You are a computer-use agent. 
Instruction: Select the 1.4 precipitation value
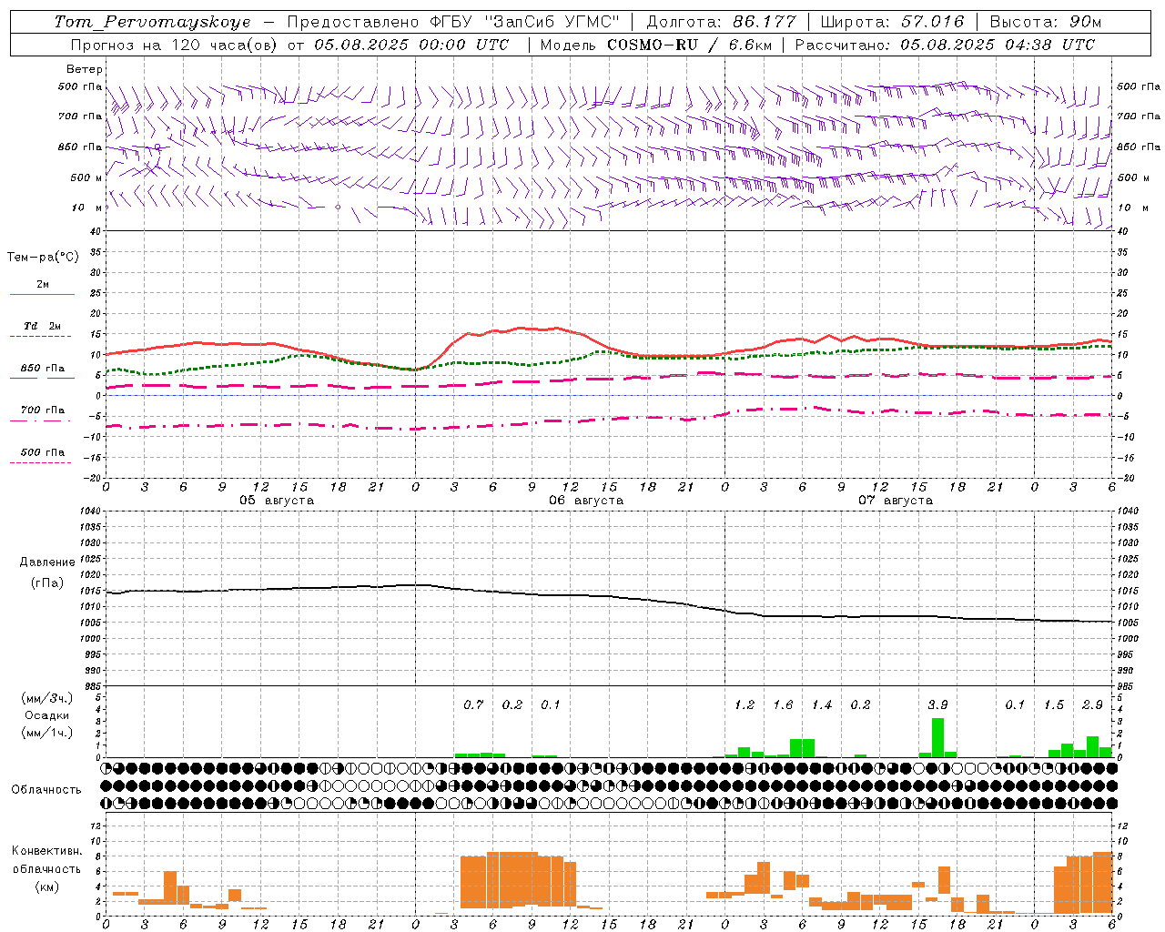click(x=822, y=705)
